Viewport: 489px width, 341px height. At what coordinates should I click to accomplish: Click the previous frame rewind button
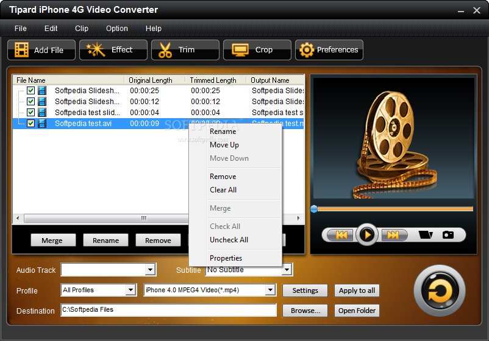pyautogui.click(x=341, y=235)
